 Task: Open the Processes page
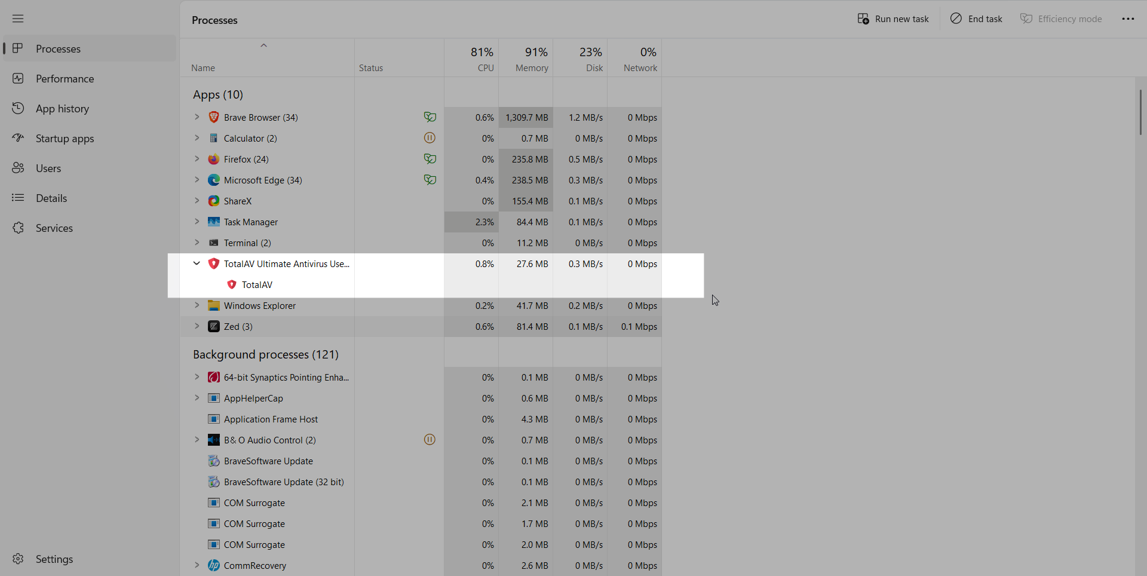point(90,48)
